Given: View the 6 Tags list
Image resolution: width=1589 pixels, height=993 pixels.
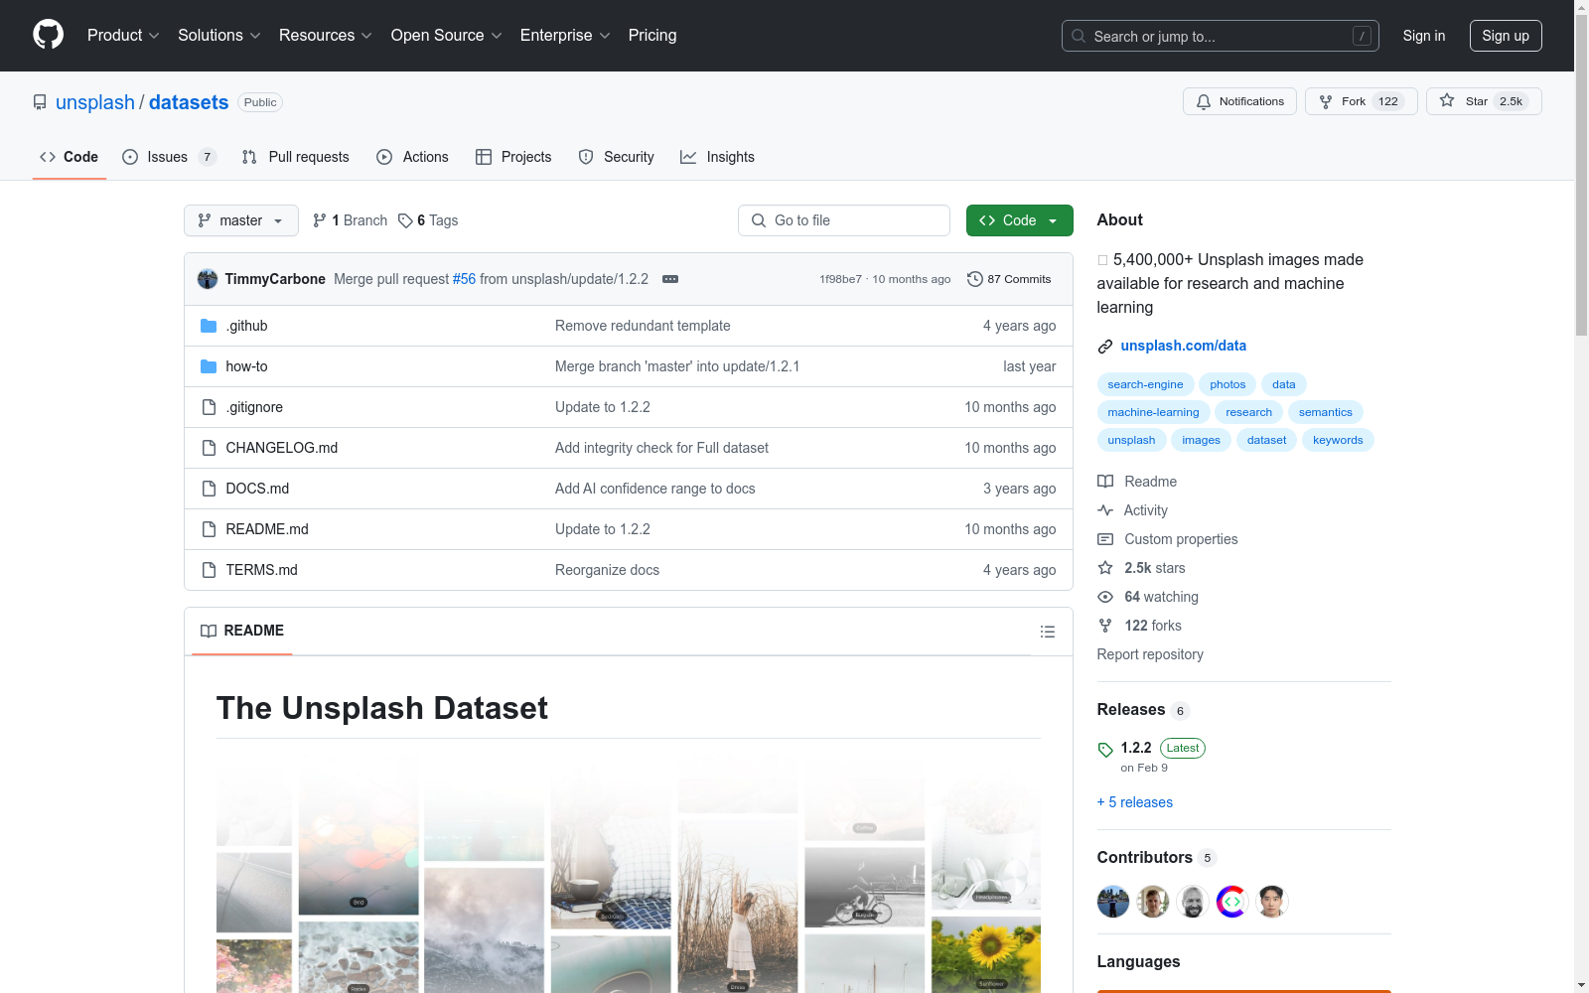Looking at the screenshot, I should point(428,220).
